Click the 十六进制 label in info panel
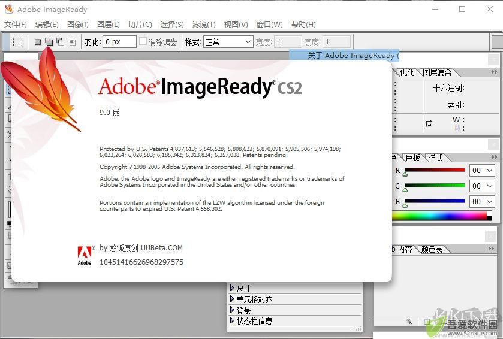The image size is (503, 339). pos(449,88)
